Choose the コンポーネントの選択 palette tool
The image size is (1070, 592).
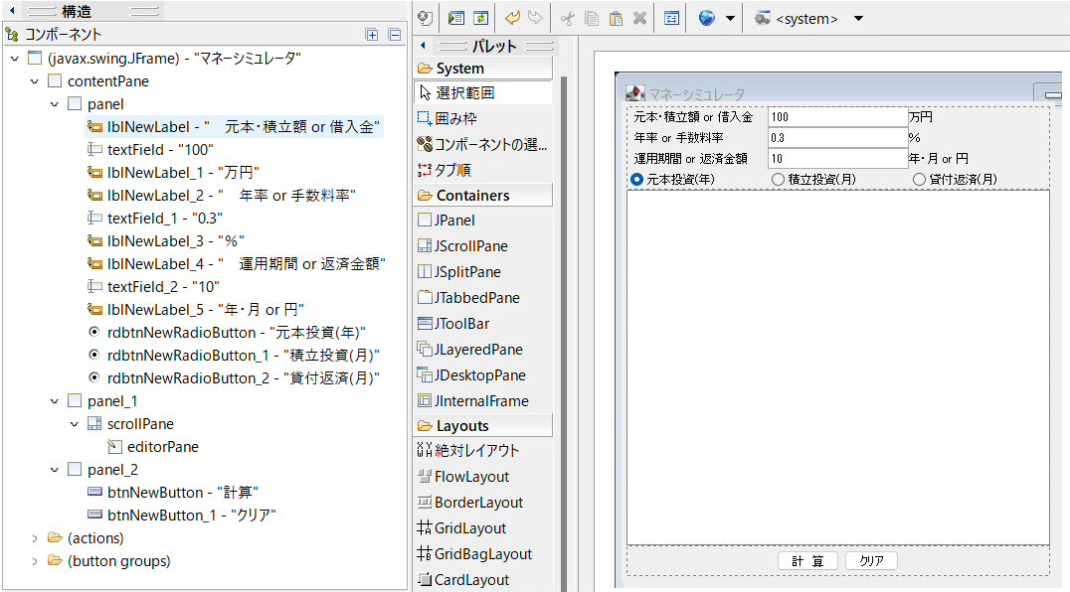point(482,144)
